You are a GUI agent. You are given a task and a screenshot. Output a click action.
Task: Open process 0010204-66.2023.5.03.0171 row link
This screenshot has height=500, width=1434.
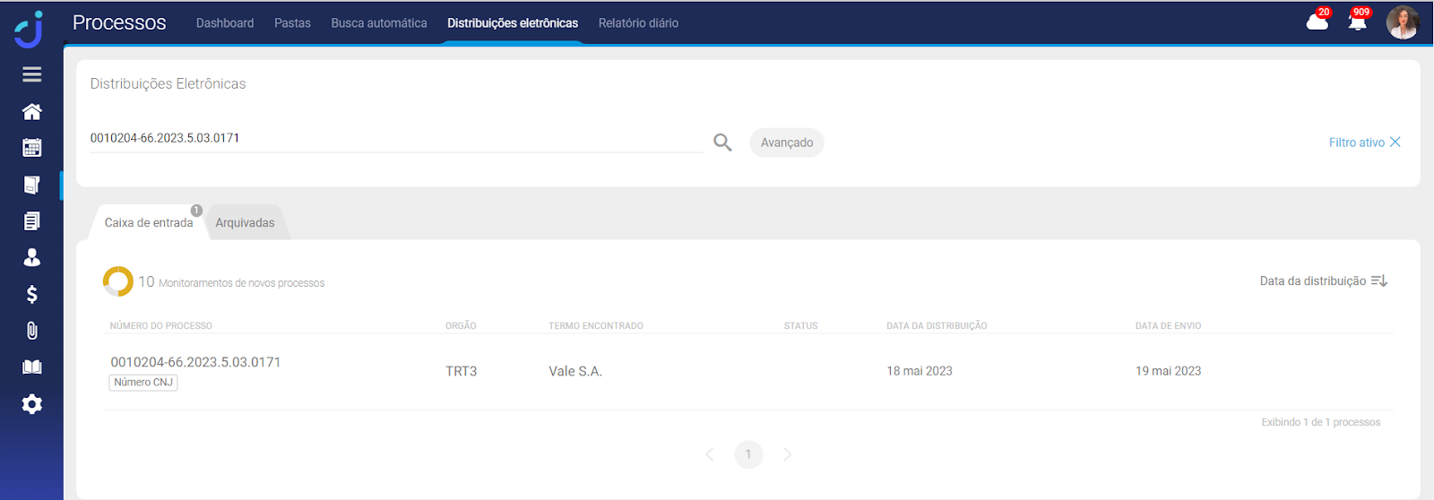195,362
